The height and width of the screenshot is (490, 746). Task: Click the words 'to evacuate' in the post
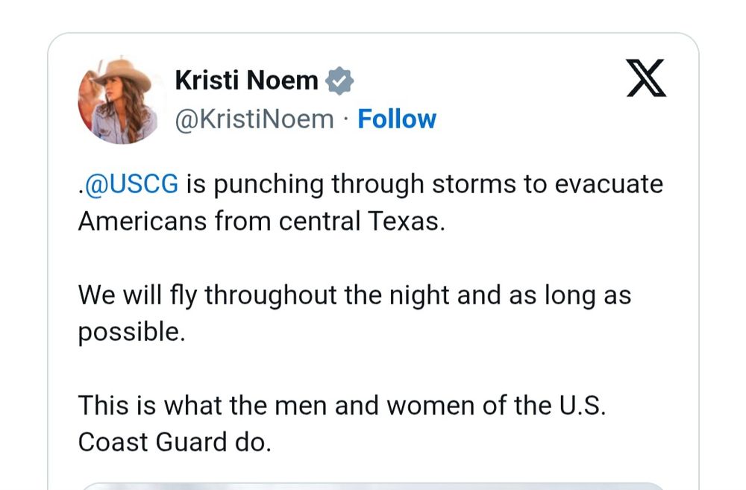[593, 184]
